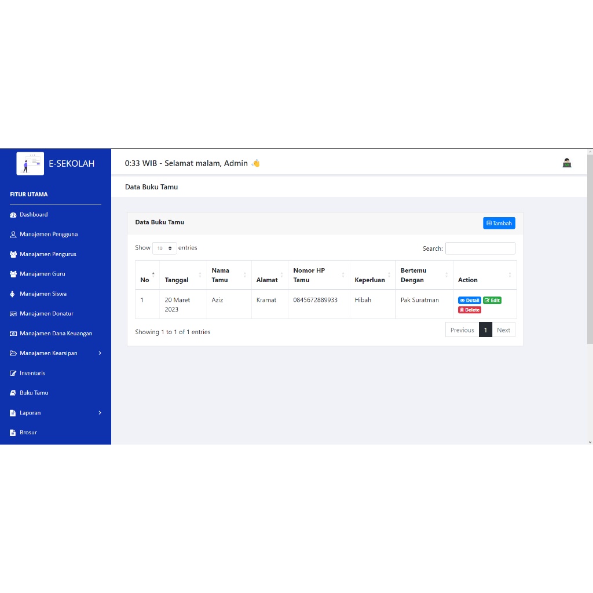Viewport: 593px width, 593px height.
Task: Click the Next pagination button
Action: coord(503,330)
